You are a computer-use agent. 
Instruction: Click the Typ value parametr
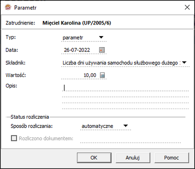(73, 38)
